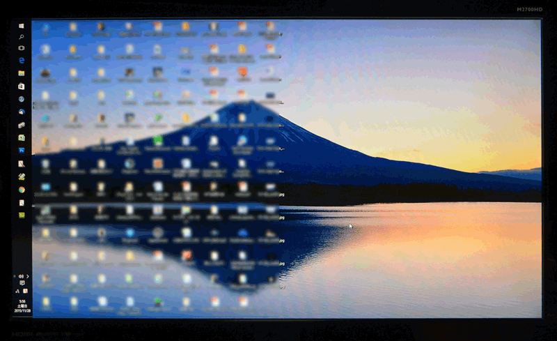This screenshot has width=557, height=341.
Task: Launch Google Chrome from the taskbar
Action: pyautogui.click(x=22, y=190)
